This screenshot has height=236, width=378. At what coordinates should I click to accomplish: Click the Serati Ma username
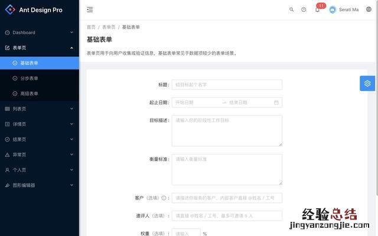click(348, 9)
